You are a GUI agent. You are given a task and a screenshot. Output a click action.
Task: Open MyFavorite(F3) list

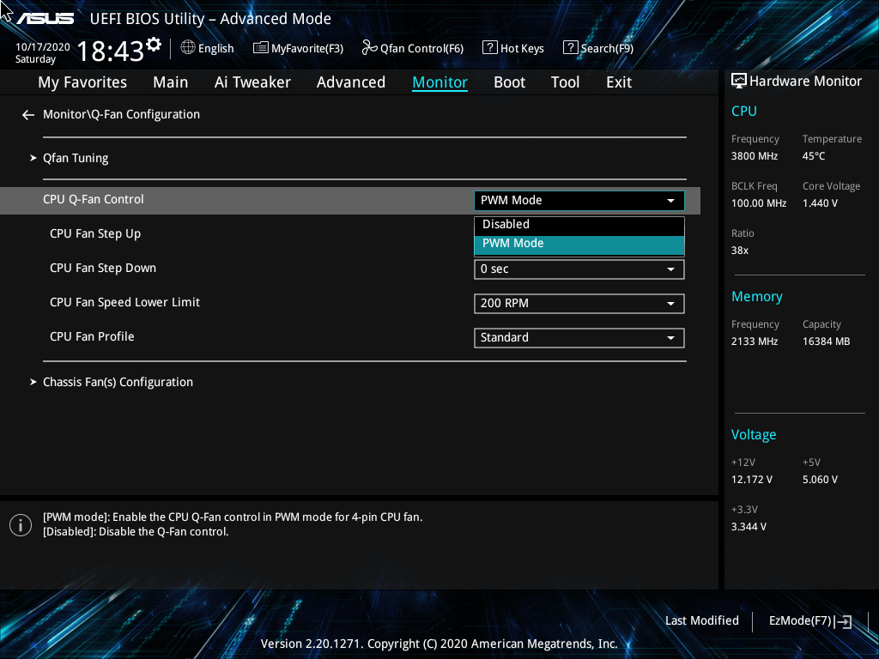click(x=298, y=48)
